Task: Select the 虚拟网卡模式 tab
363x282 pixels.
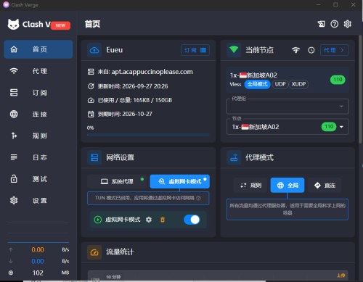Action: [180, 181]
